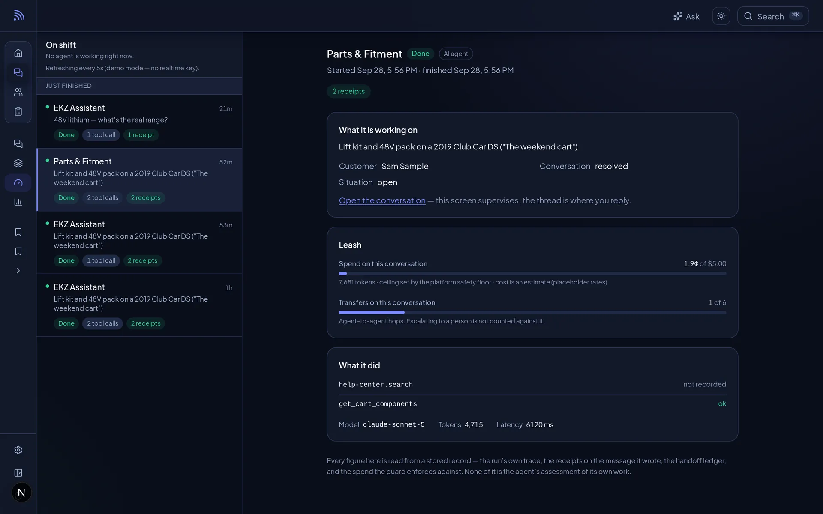823x514 pixels.
Task: Click the 'not recorded' status text
Action: click(x=705, y=384)
